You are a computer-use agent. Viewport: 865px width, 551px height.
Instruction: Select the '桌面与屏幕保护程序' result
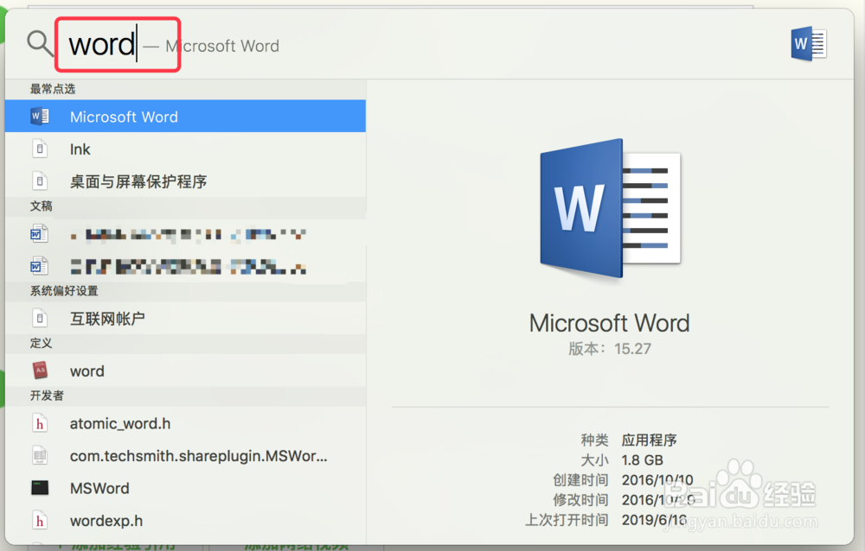click(x=185, y=181)
